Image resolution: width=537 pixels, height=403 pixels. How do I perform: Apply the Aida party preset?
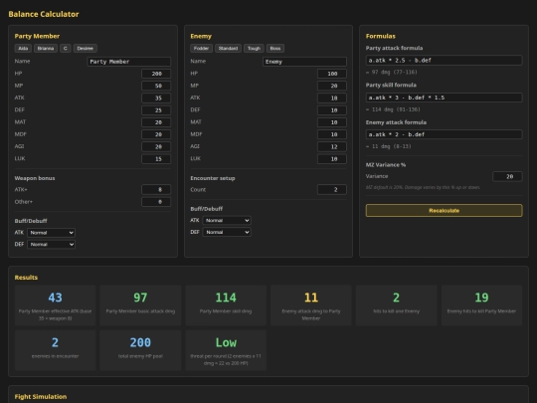23,49
